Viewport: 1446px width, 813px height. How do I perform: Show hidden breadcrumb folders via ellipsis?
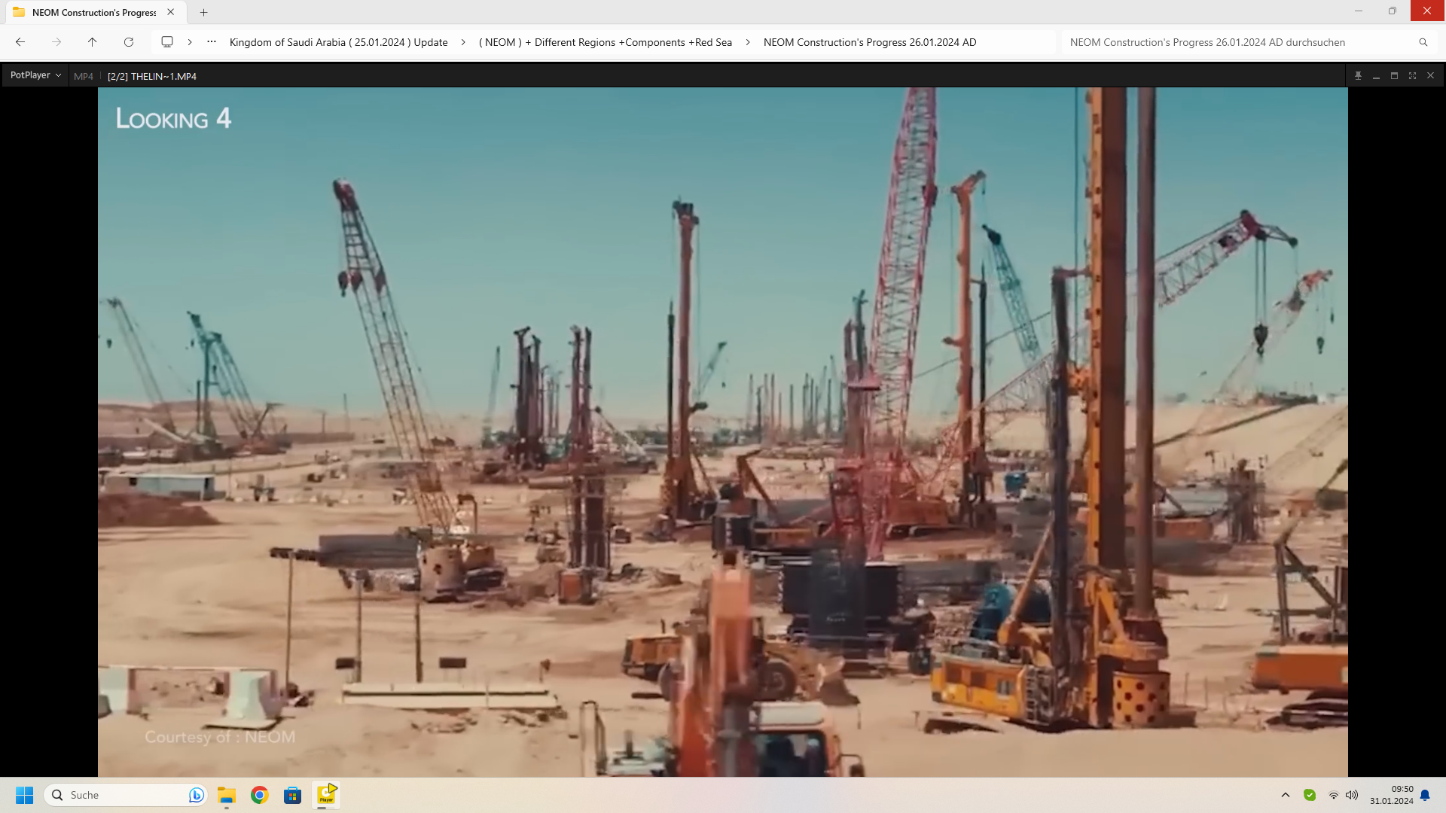click(x=212, y=41)
